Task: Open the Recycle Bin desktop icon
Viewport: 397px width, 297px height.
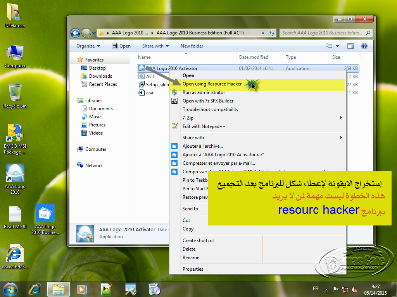Action: [x=15, y=96]
